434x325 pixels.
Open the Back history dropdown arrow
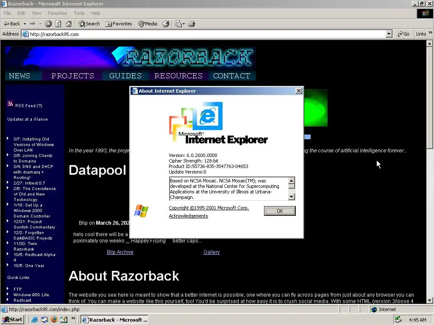[25, 24]
